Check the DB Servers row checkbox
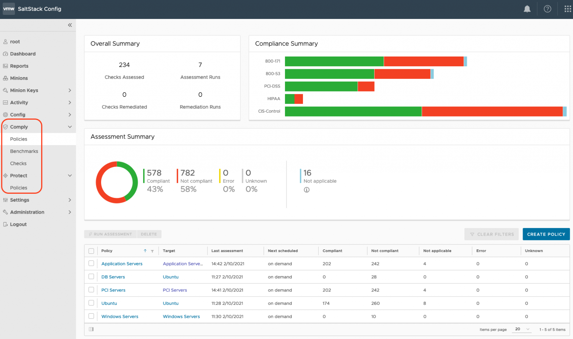 (x=91, y=276)
